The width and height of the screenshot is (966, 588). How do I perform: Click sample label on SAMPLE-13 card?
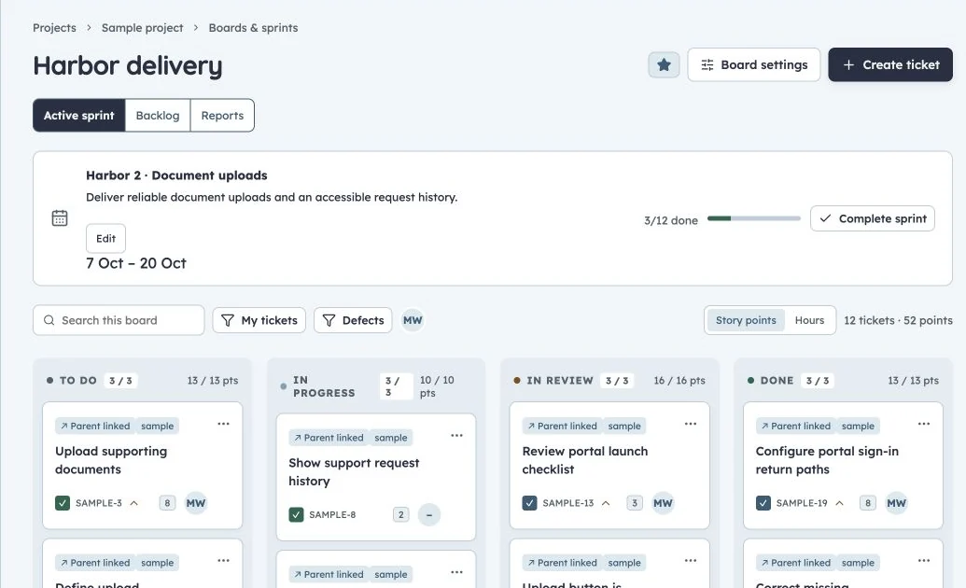[x=624, y=426]
